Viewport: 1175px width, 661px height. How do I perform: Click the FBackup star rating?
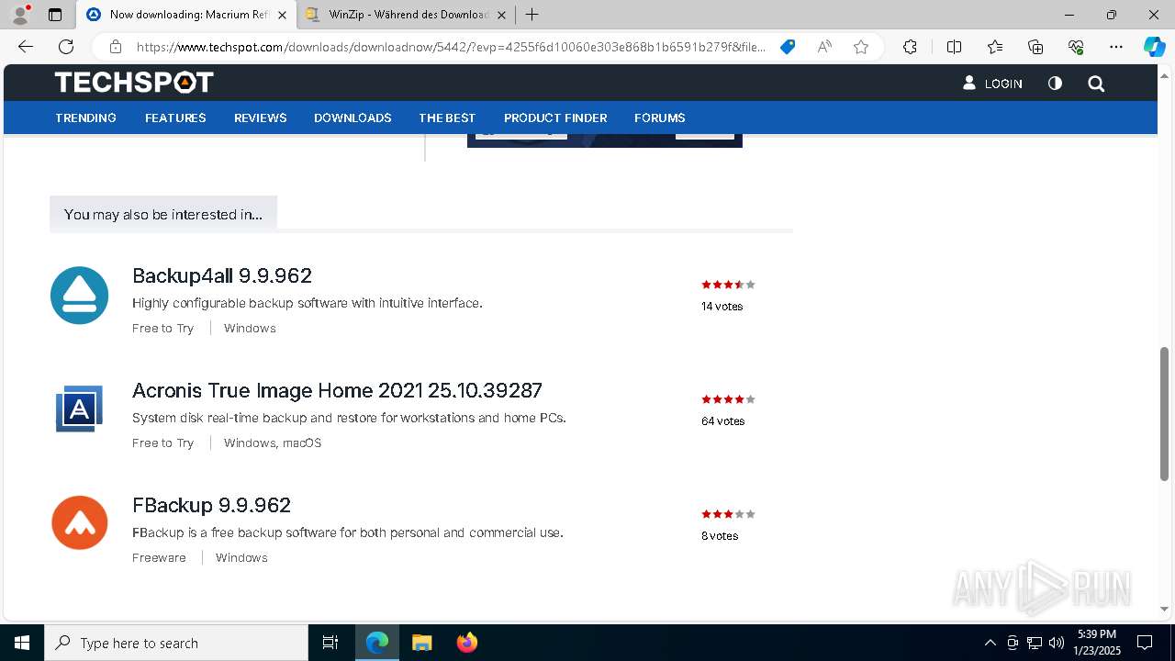pyautogui.click(x=728, y=514)
